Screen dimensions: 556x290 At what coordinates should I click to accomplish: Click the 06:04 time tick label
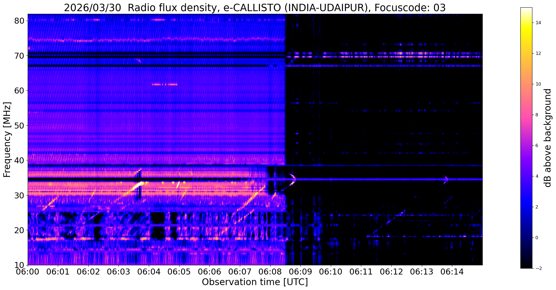149,271
